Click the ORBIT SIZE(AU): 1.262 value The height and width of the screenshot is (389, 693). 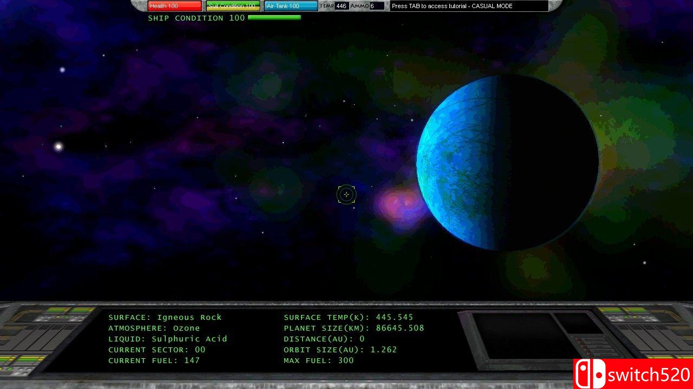[x=341, y=350]
